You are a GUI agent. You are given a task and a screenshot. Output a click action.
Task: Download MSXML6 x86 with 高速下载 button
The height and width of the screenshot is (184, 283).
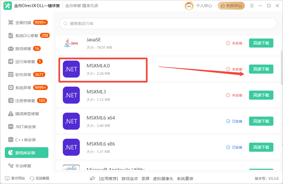tap(261, 147)
